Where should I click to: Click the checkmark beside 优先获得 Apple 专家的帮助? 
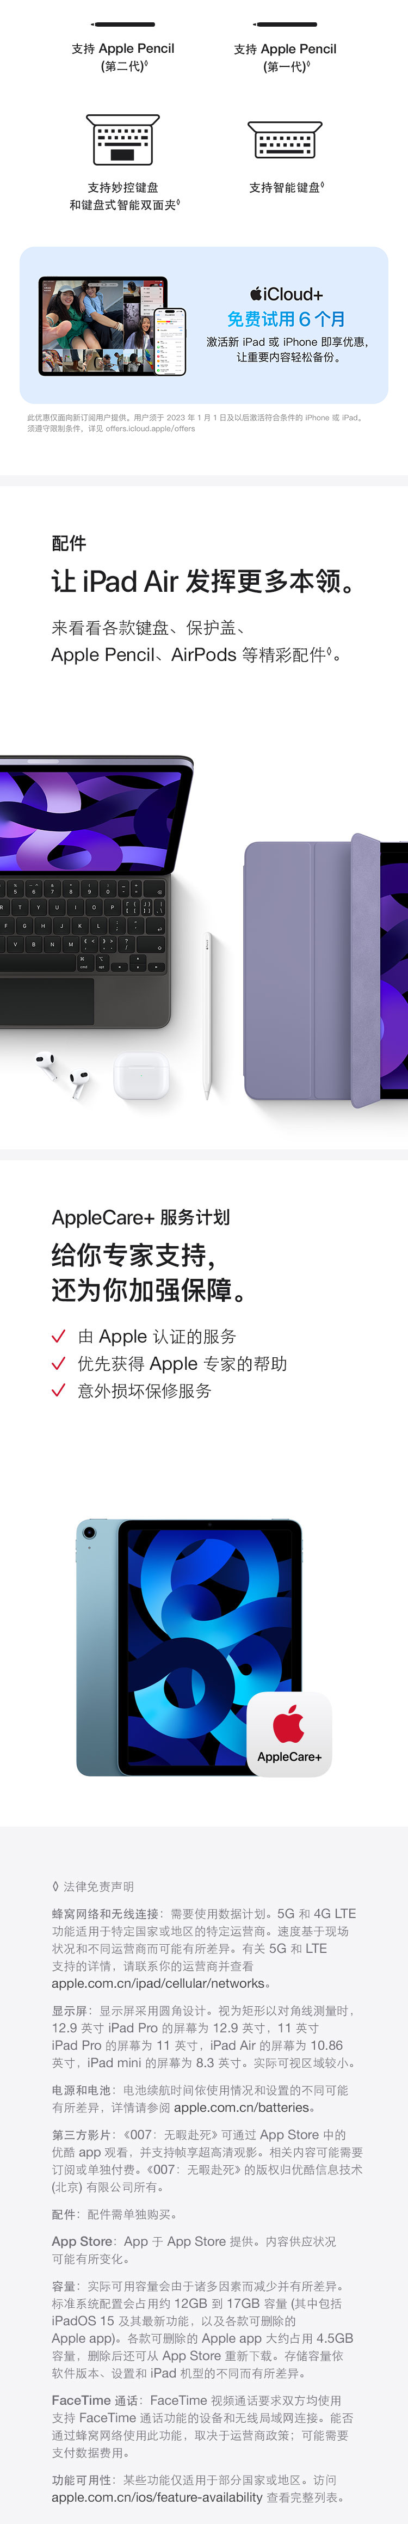coord(59,1364)
